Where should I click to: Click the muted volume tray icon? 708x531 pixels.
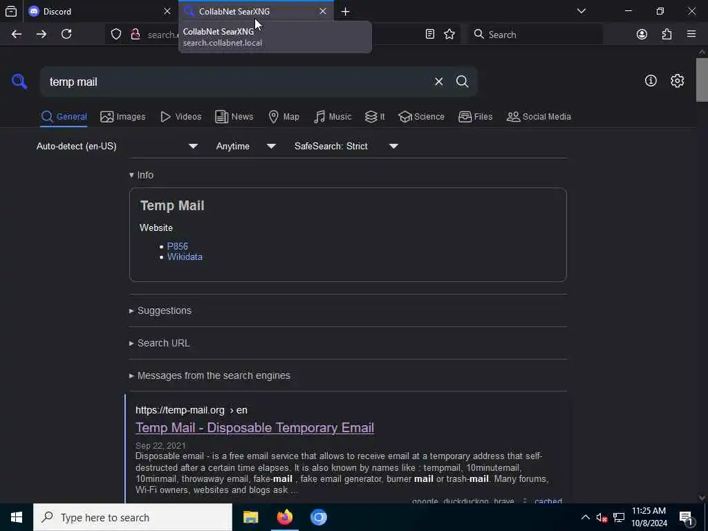pos(602,517)
